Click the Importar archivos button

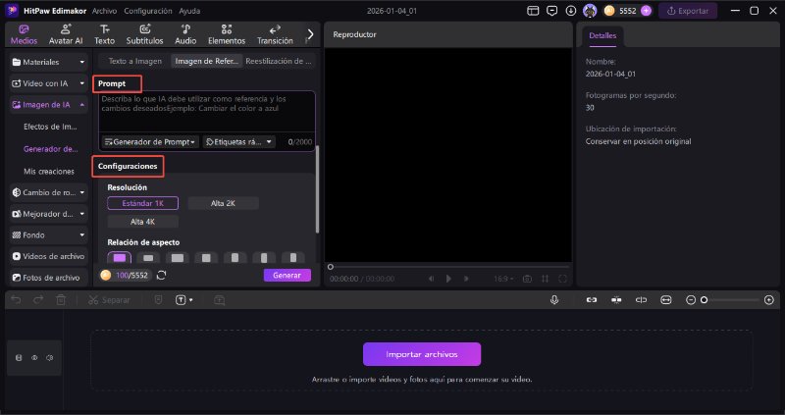pos(422,354)
